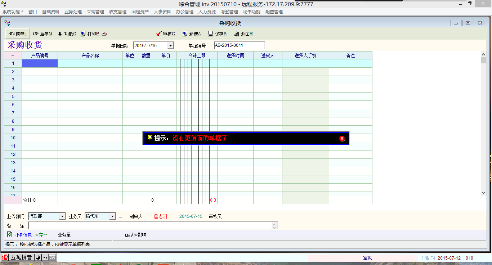Viewport: 492px width, 265px height.
Task: Open the 基础资料 menu
Action: (x=50, y=12)
